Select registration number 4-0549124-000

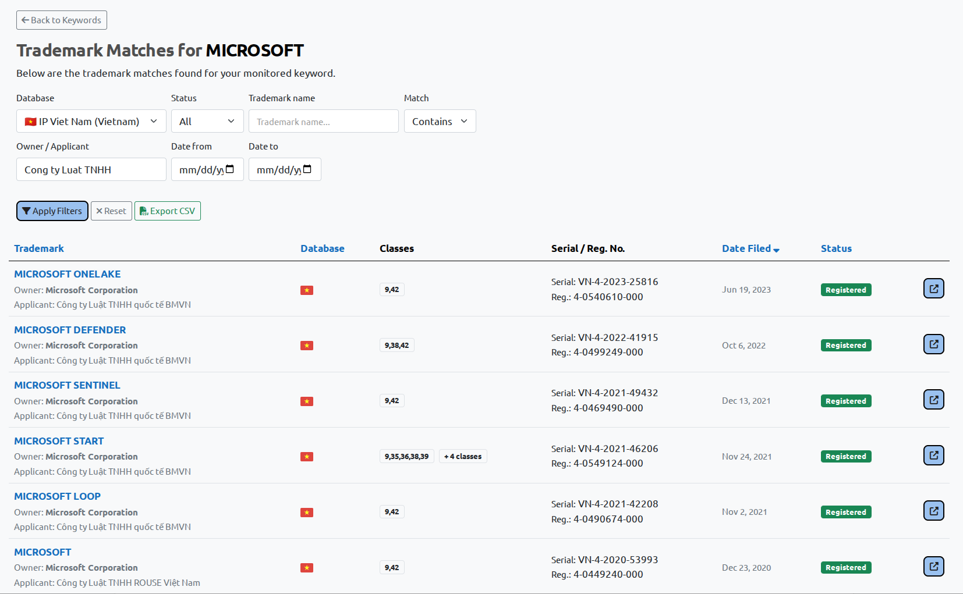pos(608,463)
